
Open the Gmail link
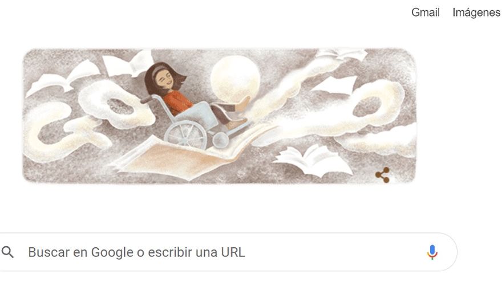pyautogui.click(x=425, y=13)
